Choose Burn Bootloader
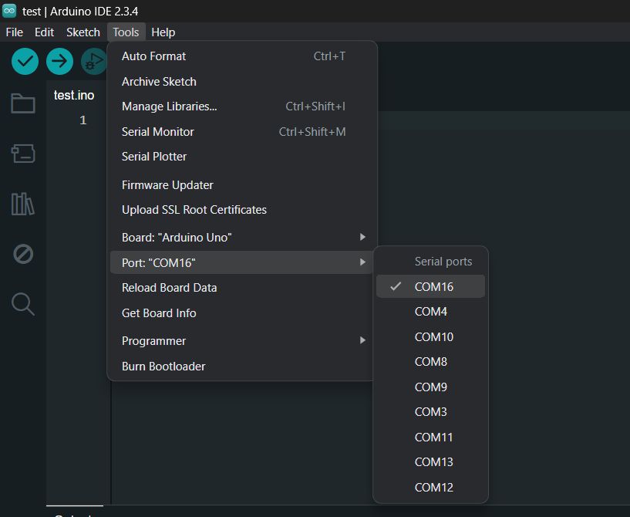Viewport: 630px width, 517px height. (242, 367)
